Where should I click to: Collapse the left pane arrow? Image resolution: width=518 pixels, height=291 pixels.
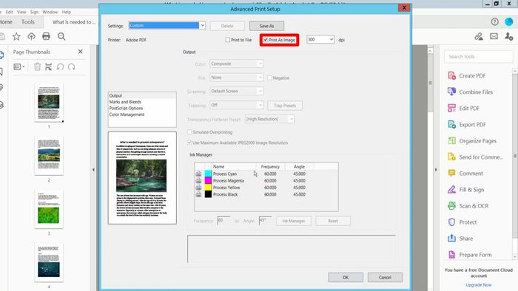click(x=93, y=169)
